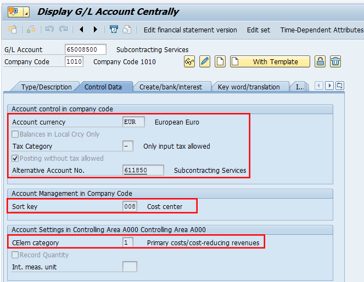This screenshot has width=364, height=282.
Task: Go to next G/L account arrow
Action: pos(96,30)
